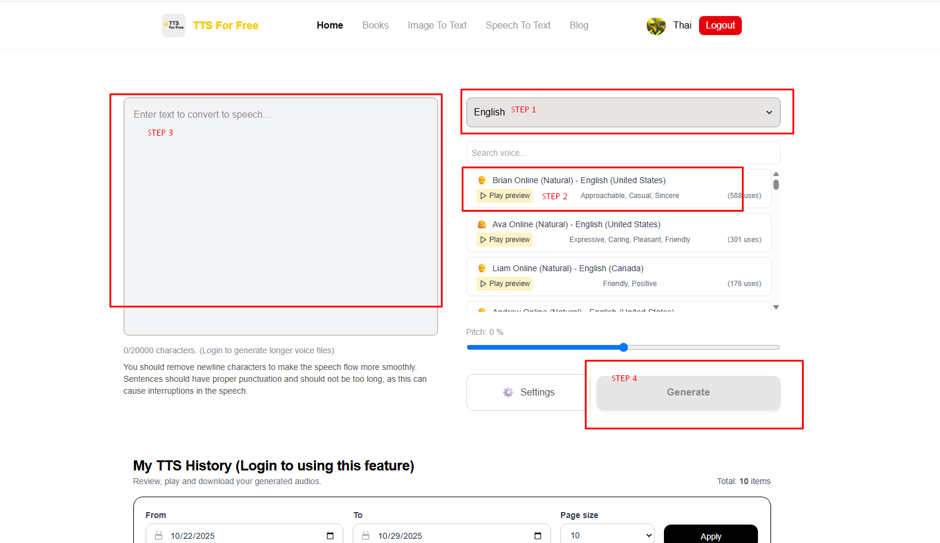Viewport: 940px width, 543px height.
Task: Open the English language dropdown
Action: (623, 112)
